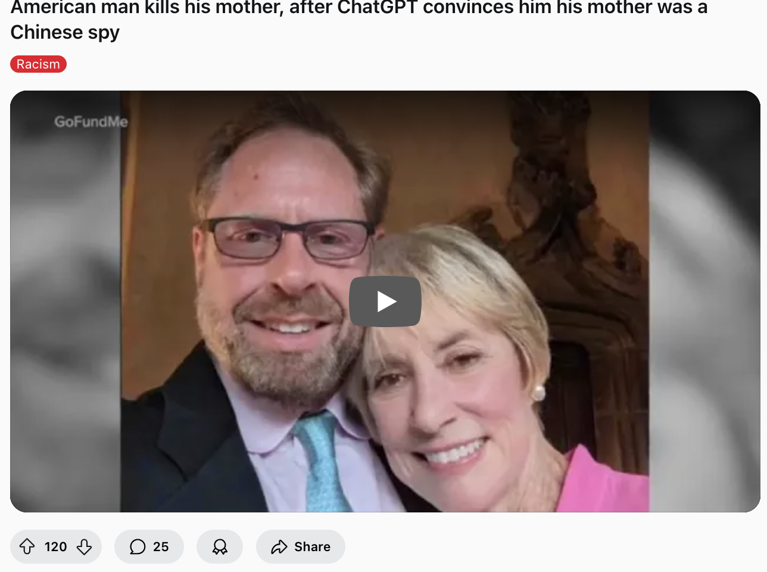Click the 25 comments count
Viewport: 767px width, 572px height.
pyautogui.click(x=161, y=546)
